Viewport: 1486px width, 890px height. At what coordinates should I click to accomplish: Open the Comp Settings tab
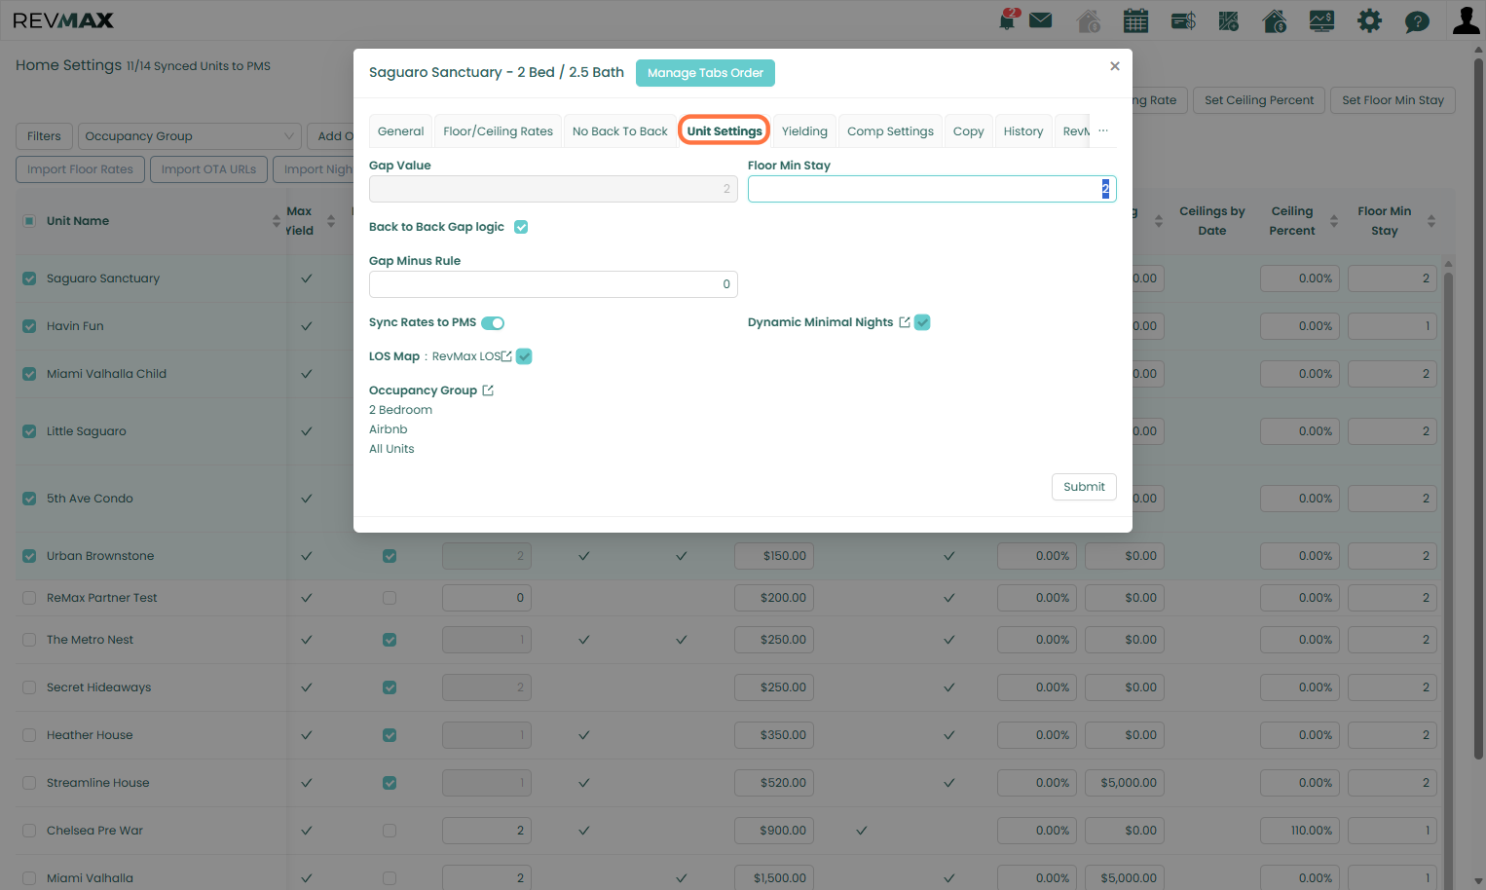[x=890, y=131]
